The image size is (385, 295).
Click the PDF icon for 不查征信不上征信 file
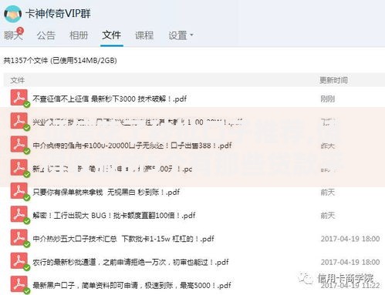pyautogui.click(x=19, y=98)
